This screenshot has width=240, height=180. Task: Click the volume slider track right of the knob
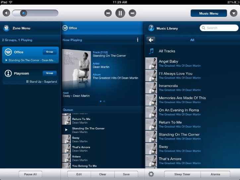click(42, 13)
